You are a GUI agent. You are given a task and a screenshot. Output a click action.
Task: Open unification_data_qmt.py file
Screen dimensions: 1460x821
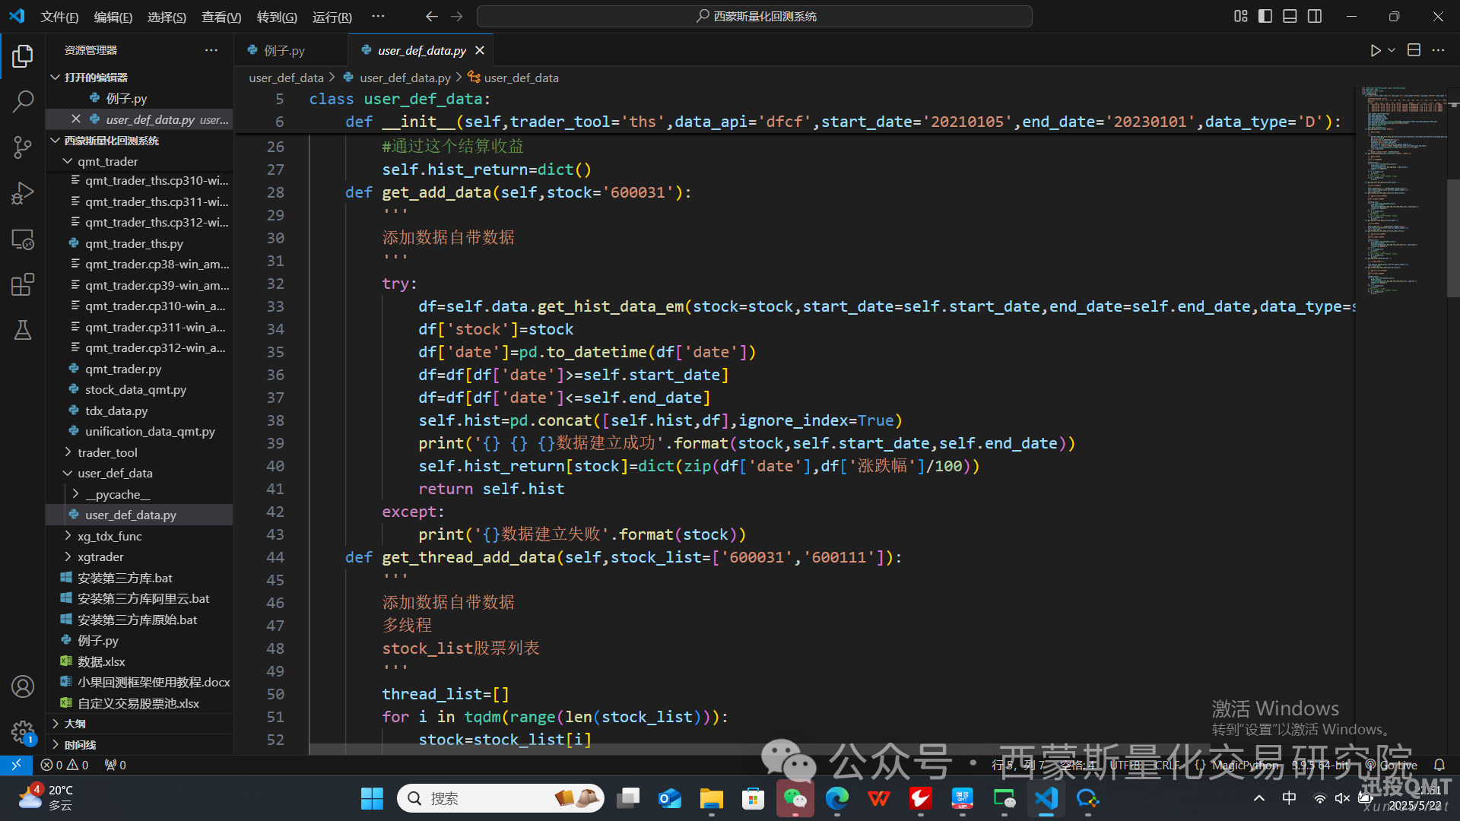click(x=150, y=431)
